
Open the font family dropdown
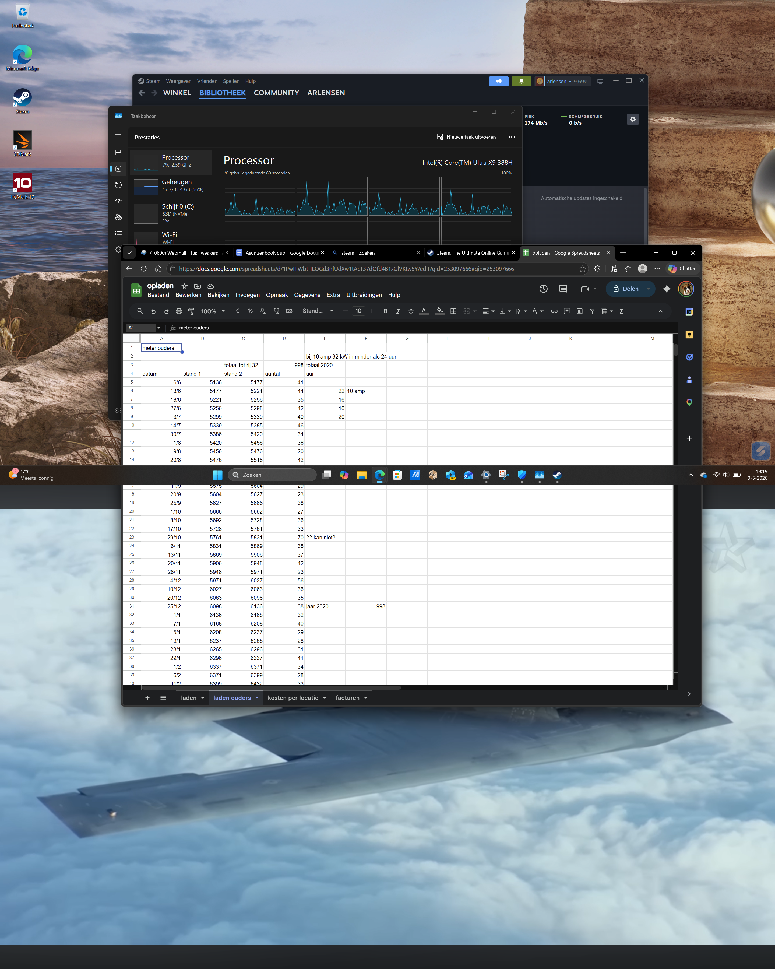click(x=318, y=311)
